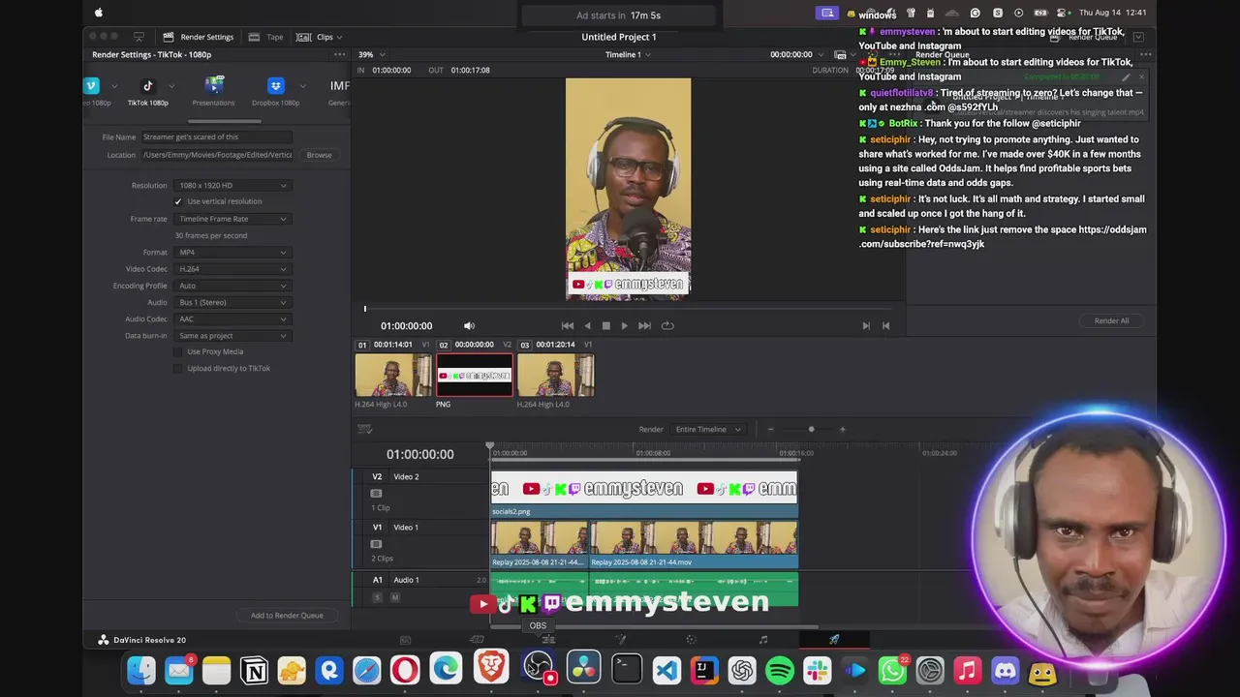Toggle loop playback in viewer
1240x697 pixels.
(x=667, y=326)
